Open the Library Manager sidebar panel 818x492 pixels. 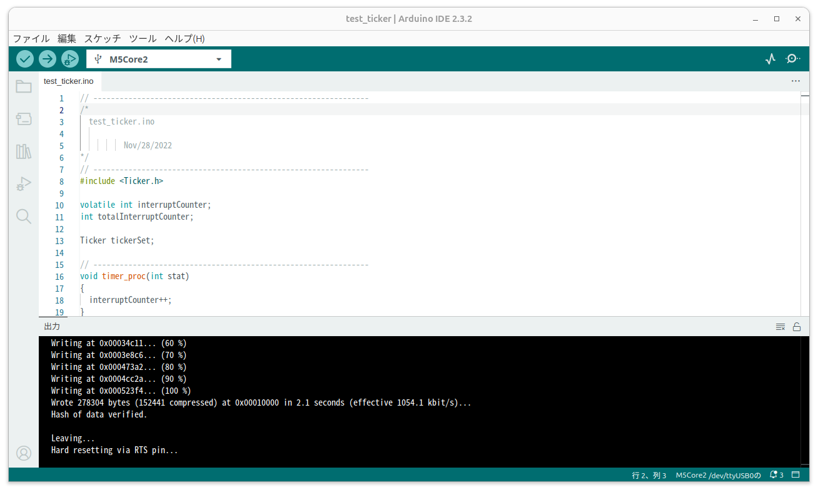click(x=23, y=151)
